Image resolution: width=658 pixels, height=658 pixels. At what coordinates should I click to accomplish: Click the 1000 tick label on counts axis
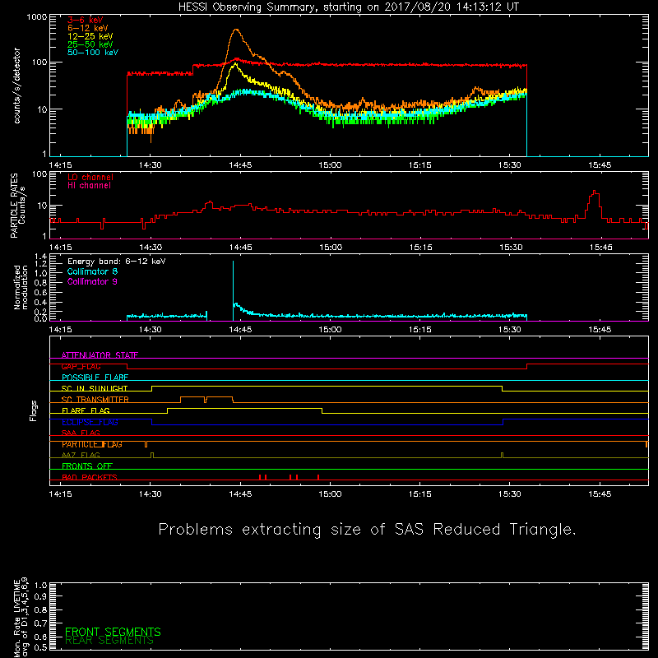click(x=37, y=17)
